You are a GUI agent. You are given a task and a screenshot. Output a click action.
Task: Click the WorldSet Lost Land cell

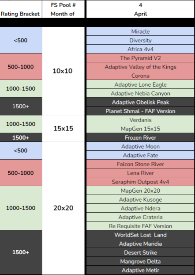pos(140,235)
